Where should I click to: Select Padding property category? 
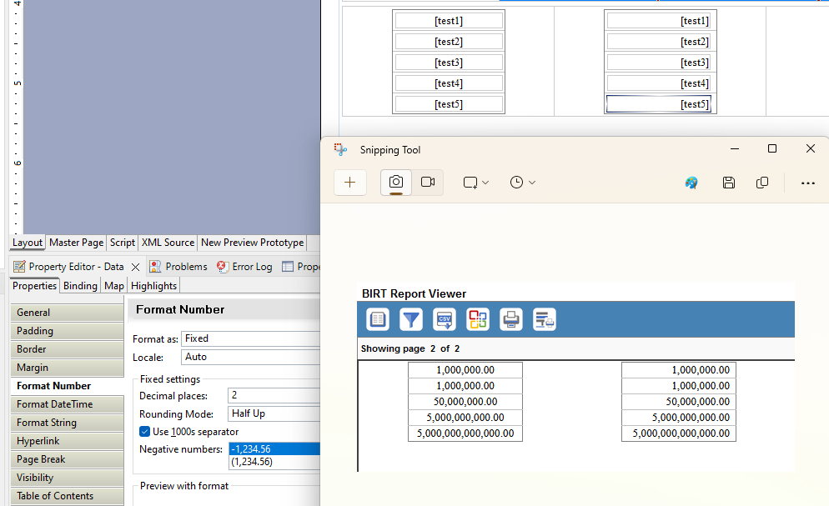click(68, 331)
